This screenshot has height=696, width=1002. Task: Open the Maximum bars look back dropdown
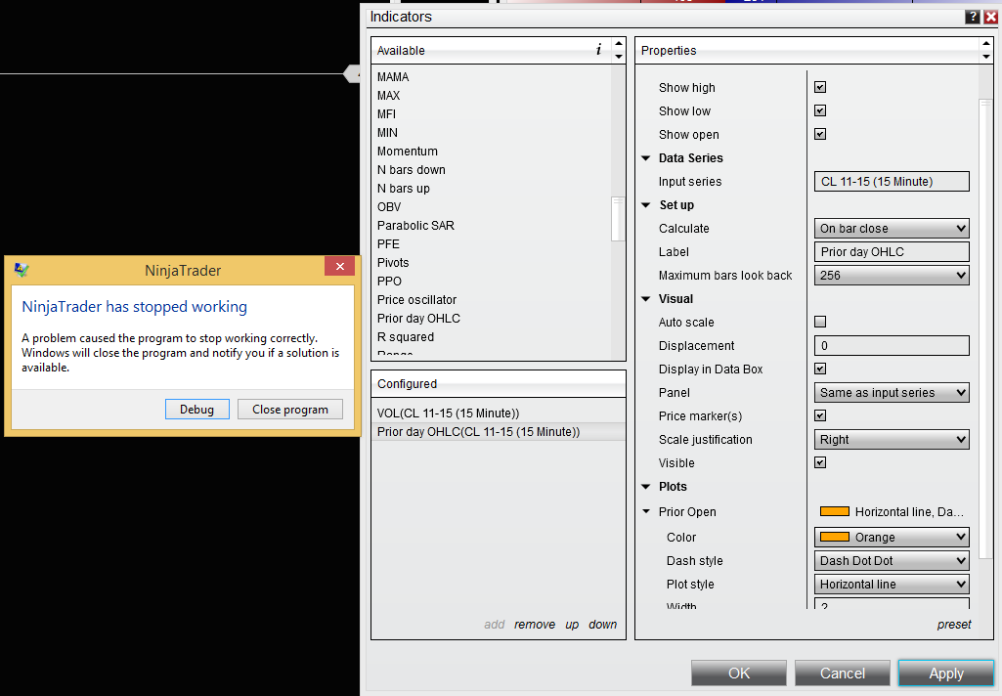(892, 276)
